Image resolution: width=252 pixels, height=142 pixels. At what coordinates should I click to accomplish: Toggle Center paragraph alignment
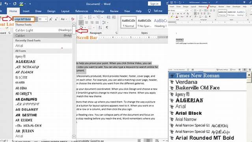point(86,22)
